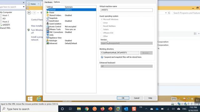This screenshot has height=112, width=200.
Task: Select Host-2 in the library tree
Action: tap(6, 22)
